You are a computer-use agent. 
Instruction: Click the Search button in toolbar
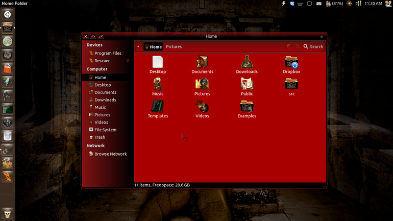[x=313, y=46]
